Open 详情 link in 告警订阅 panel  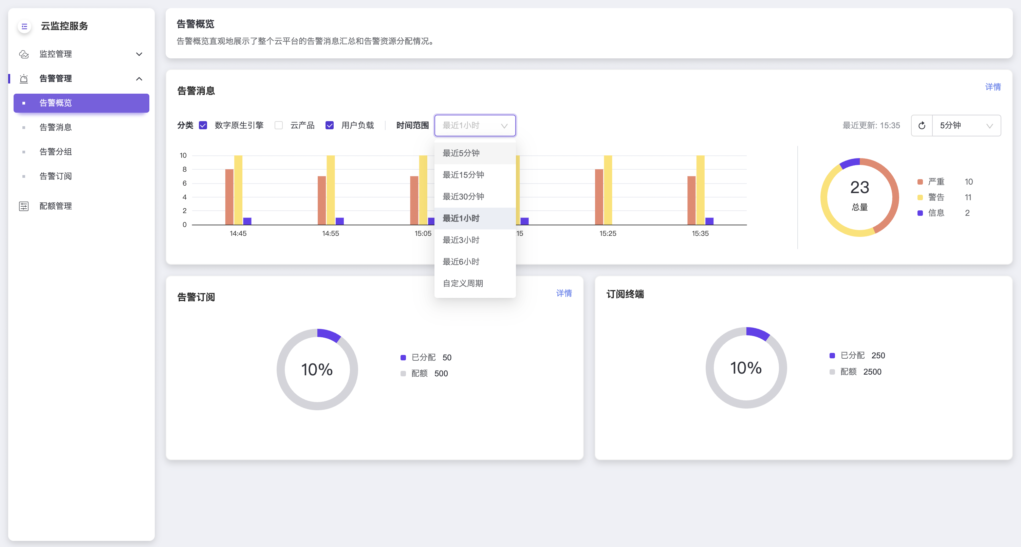[x=563, y=293]
